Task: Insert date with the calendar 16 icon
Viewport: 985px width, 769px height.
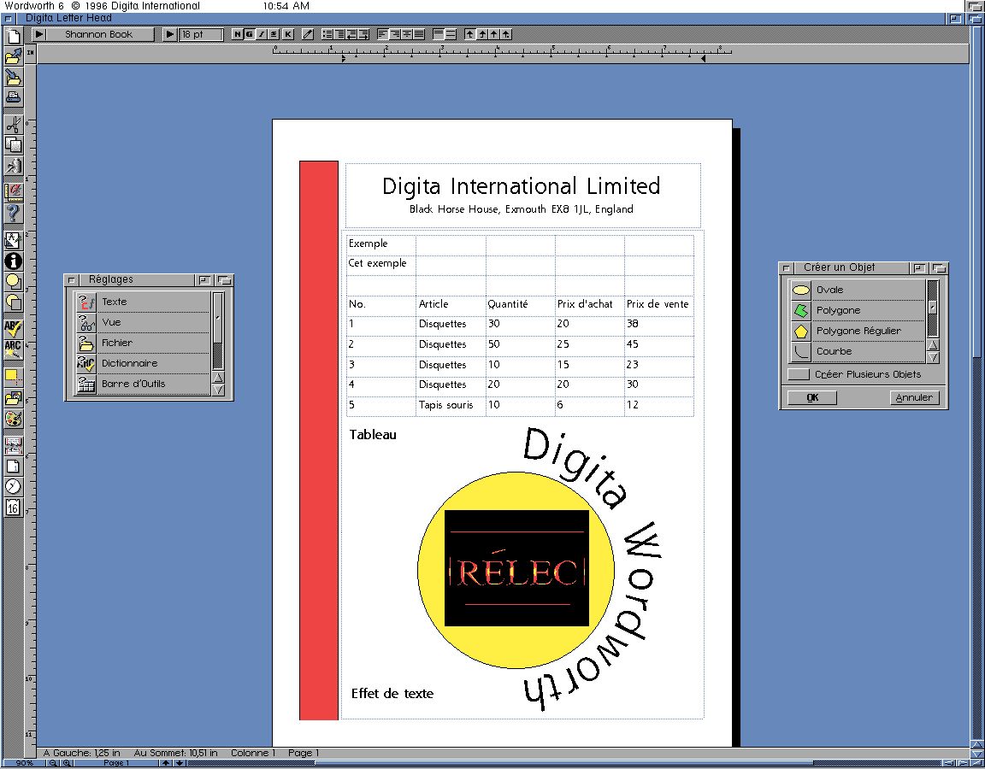Action: click(x=13, y=508)
